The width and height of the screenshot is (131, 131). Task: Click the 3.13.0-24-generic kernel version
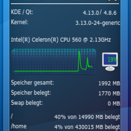point(98,23)
